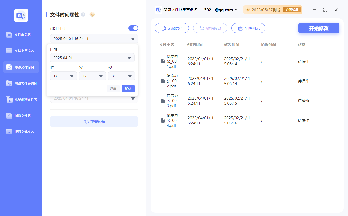Expand the hour dropdown showing 17
The image size is (348, 216).
[x=63, y=76]
